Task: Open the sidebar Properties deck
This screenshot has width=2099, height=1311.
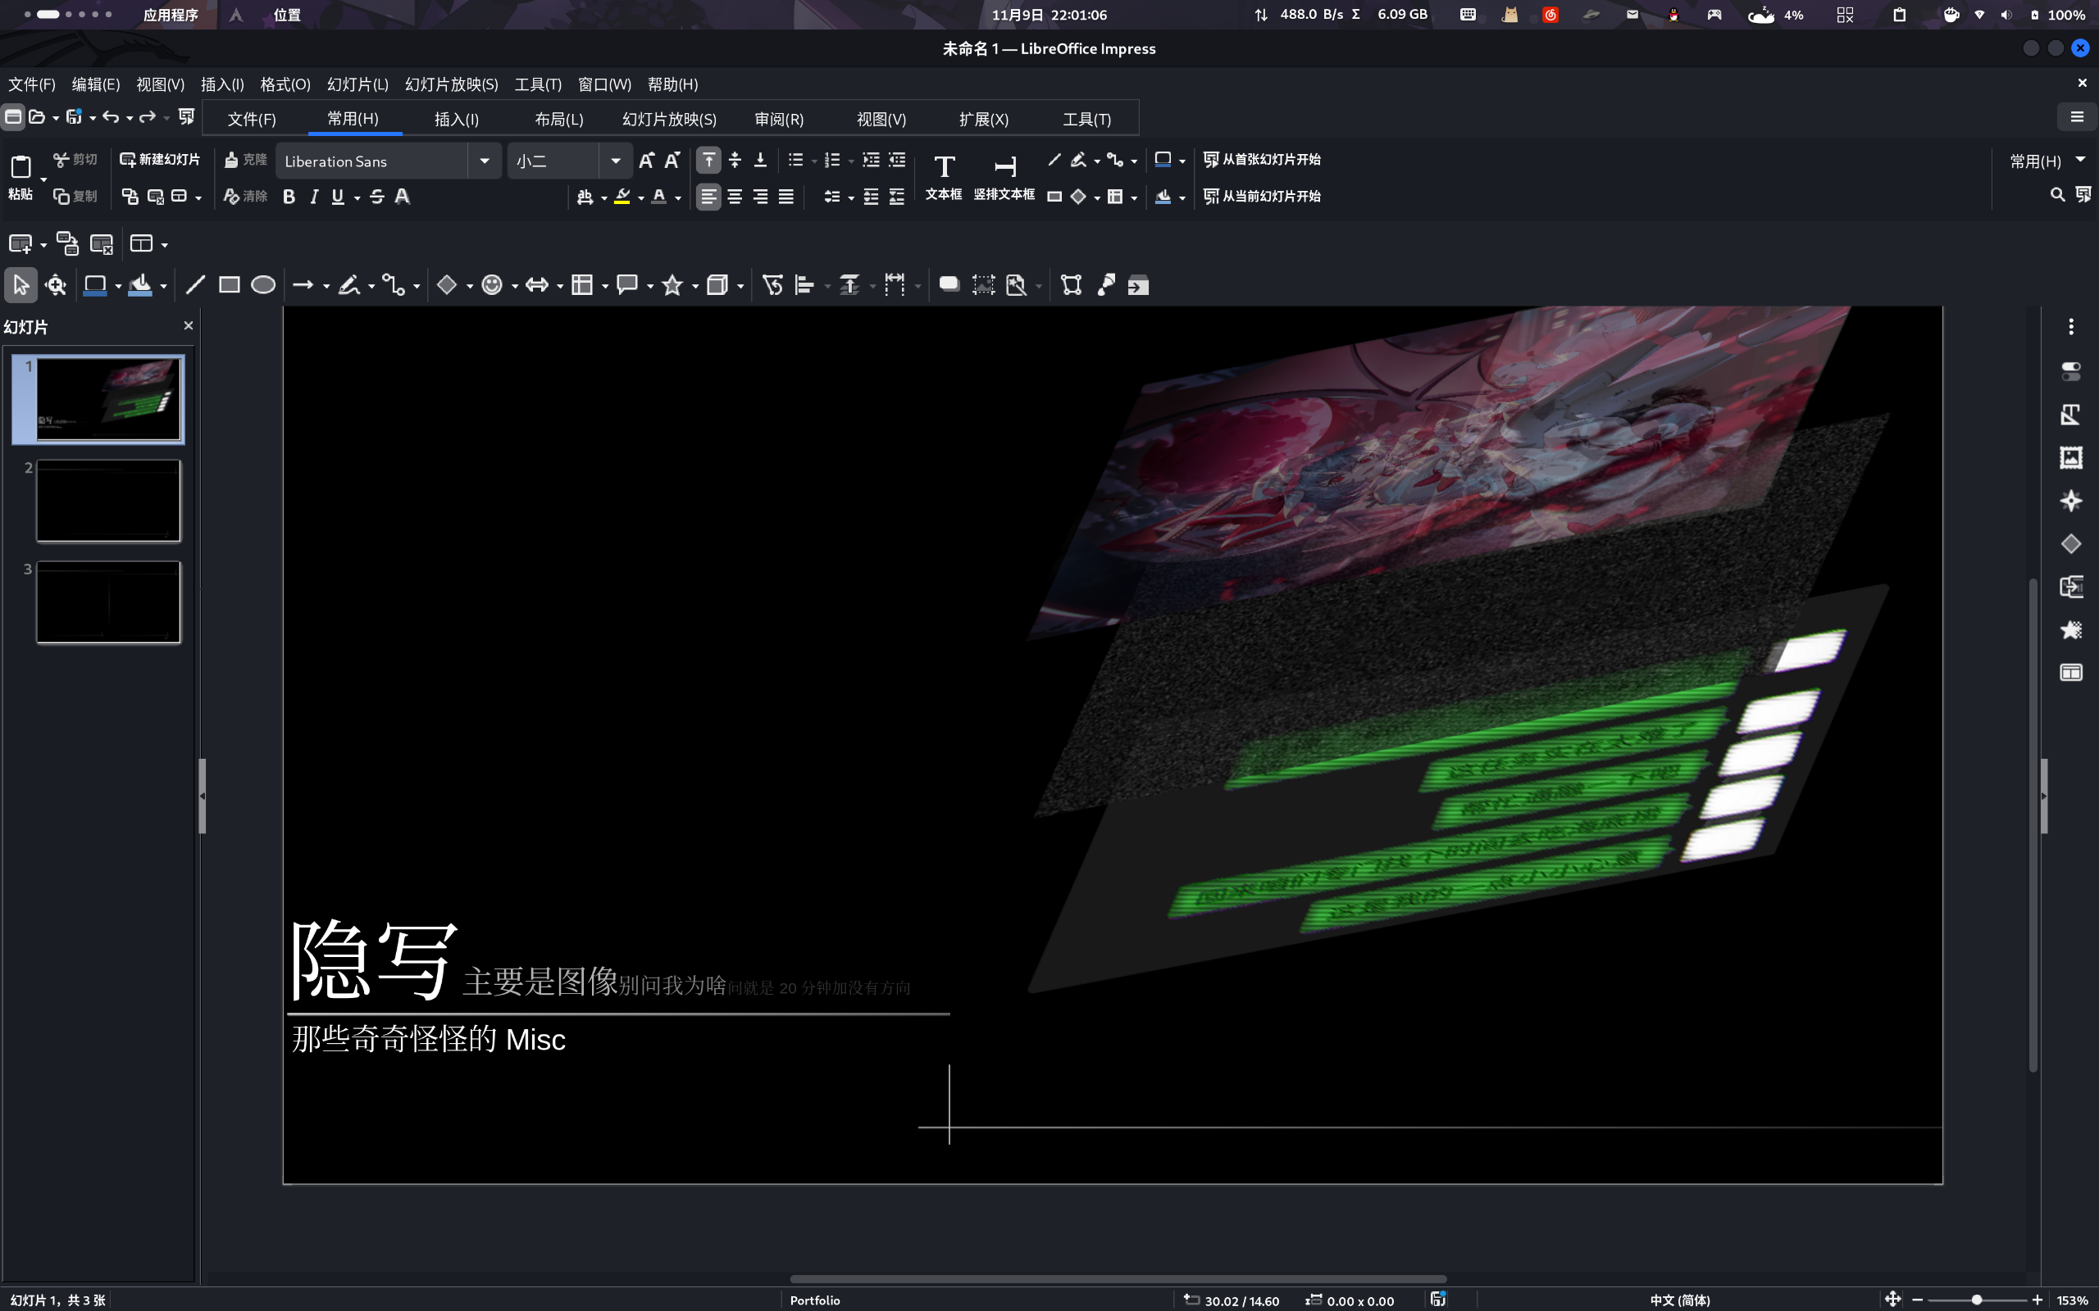Action: click(x=2071, y=372)
